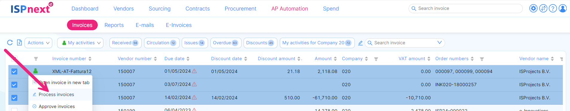Open the user profile icon

pos(563,8)
